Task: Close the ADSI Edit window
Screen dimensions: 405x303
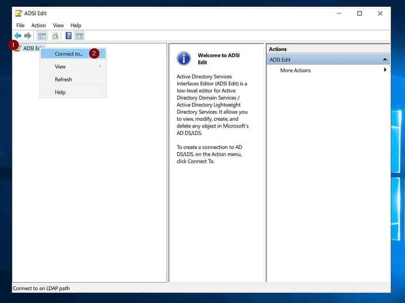Action: click(x=380, y=13)
